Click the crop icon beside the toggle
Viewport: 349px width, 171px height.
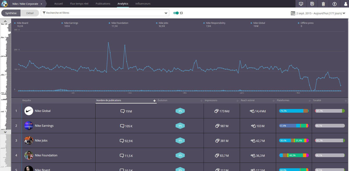[181, 13]
